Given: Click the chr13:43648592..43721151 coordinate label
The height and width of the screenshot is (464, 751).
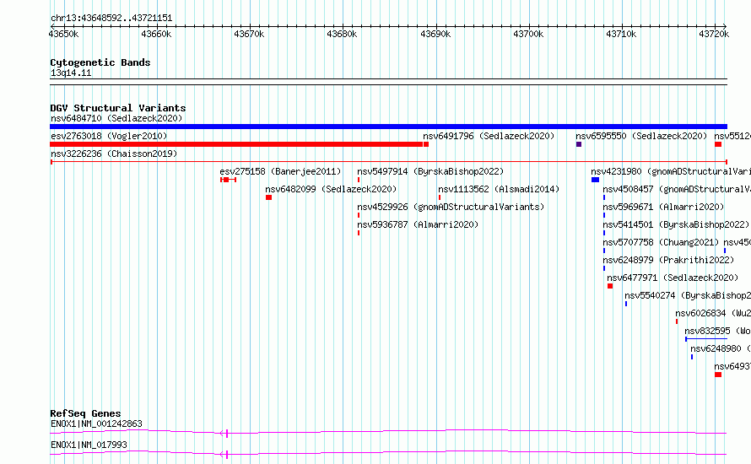Looking at the screenshot, I should click(111, 19).
